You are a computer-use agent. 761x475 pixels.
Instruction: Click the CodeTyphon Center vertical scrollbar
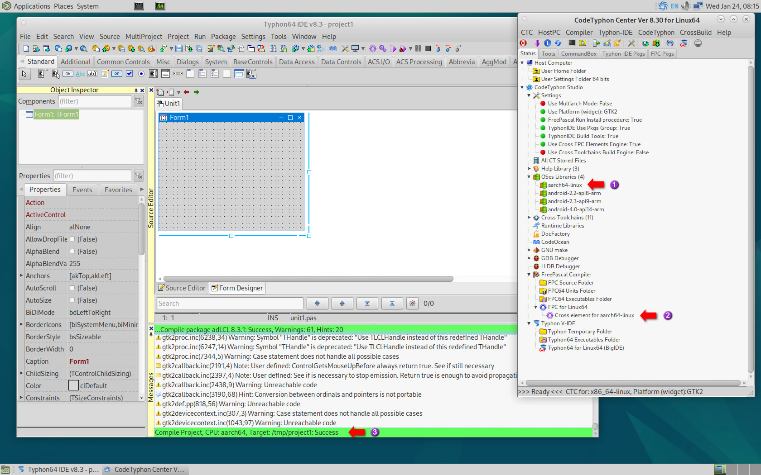[x=751, y=219]
